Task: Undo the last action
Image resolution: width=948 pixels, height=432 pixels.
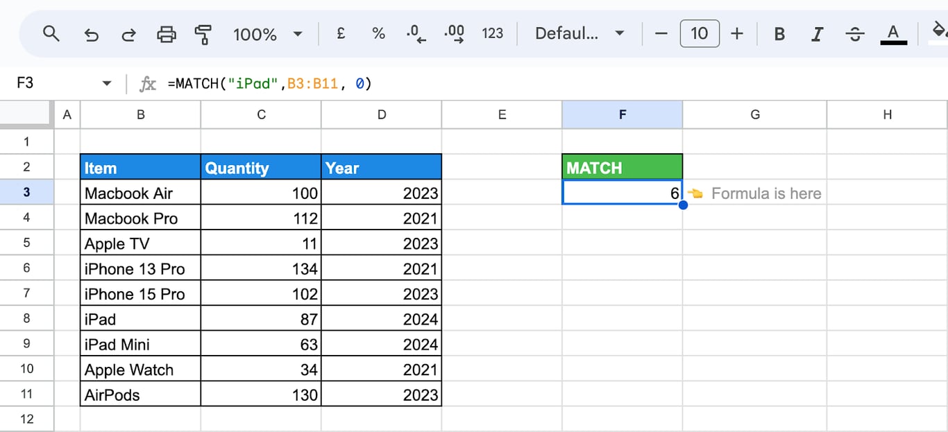Action: point(91,34)
